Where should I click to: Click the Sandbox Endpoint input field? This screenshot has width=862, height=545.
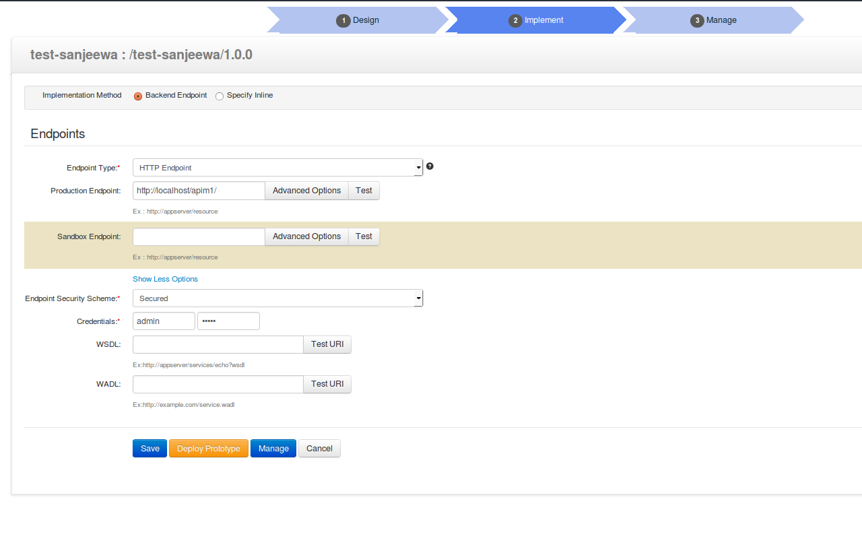(x=198, y=236)
